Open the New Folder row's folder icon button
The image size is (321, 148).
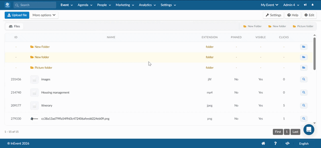304,47
